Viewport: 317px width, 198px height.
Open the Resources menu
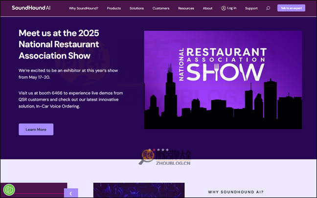186,8
